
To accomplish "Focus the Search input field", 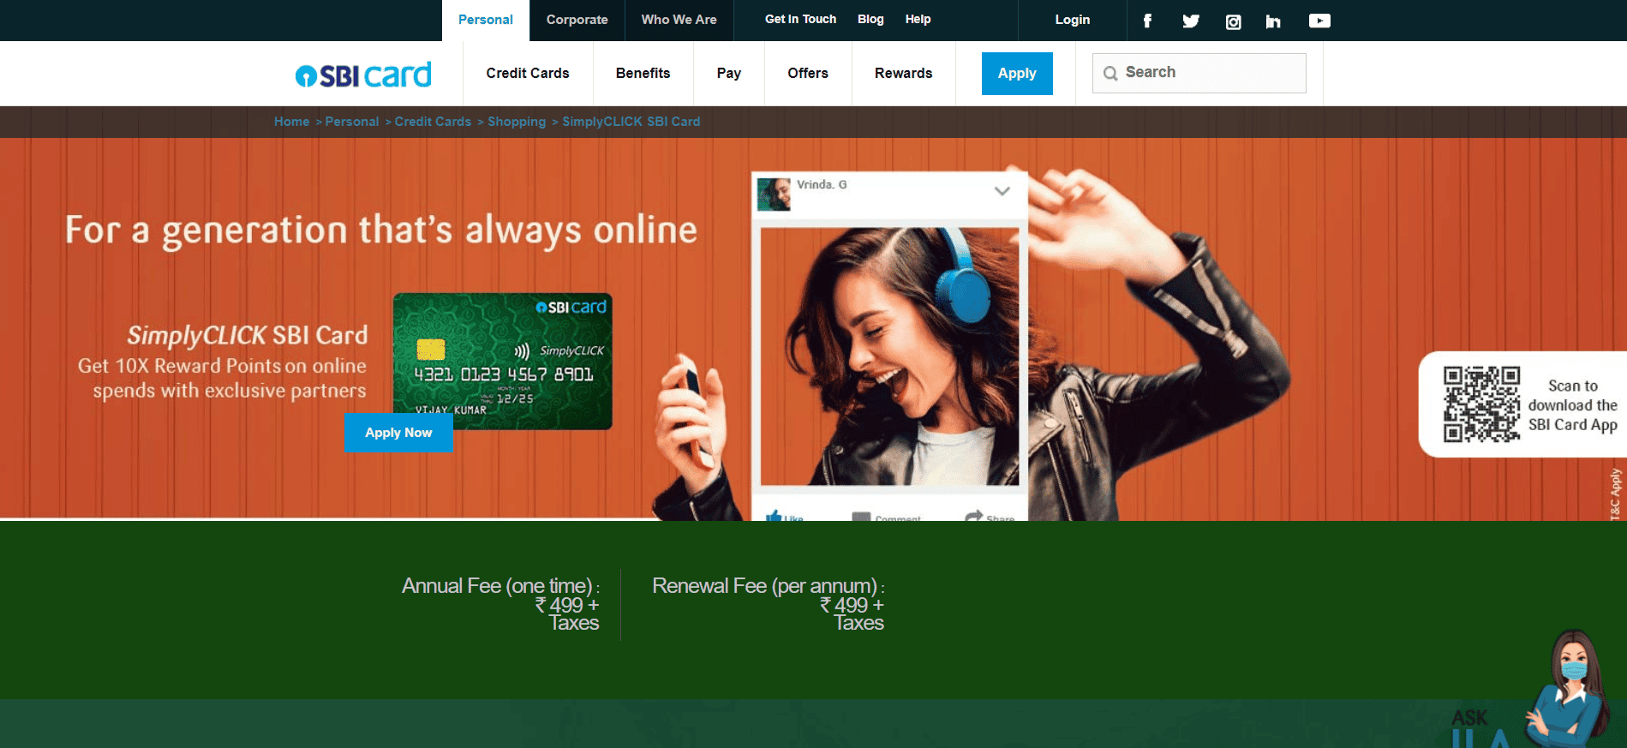I will click(x=1199, y=73).
